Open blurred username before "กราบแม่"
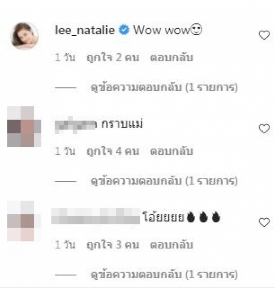 point(75,125)
